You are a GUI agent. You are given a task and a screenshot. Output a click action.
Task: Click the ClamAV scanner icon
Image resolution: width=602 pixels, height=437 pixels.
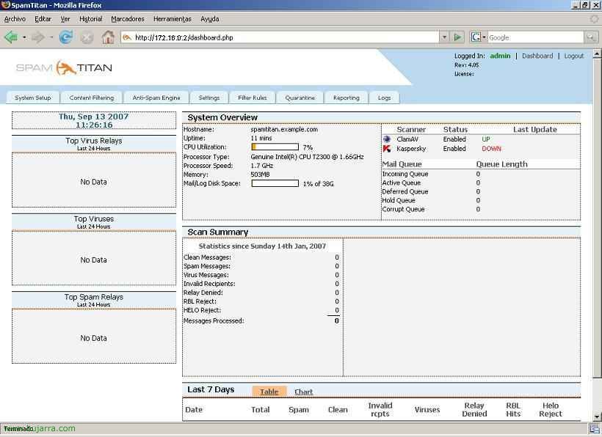tap(387, 139)
